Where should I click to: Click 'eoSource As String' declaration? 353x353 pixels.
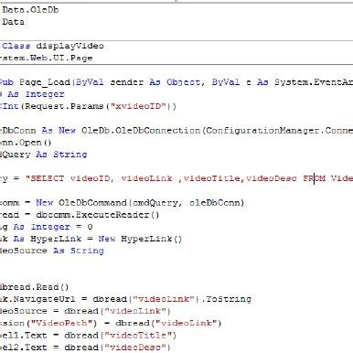click(52, 251)
